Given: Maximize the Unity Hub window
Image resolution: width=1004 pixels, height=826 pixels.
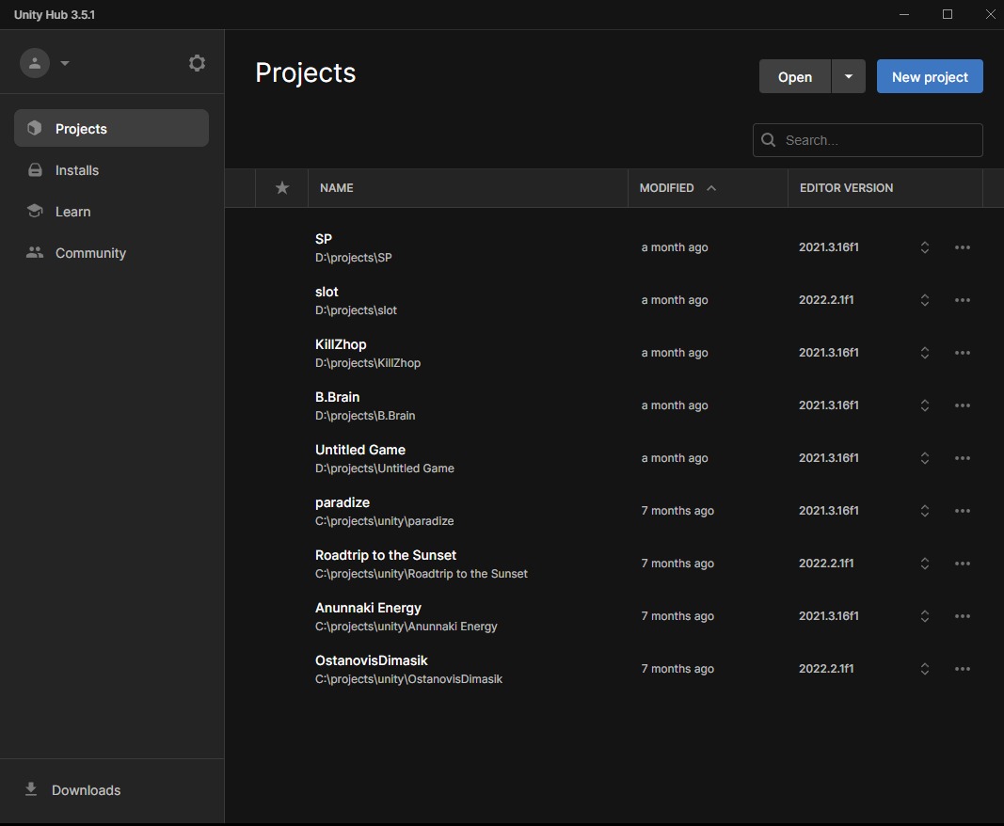Looking at the screenshot, I should [948, 14].
